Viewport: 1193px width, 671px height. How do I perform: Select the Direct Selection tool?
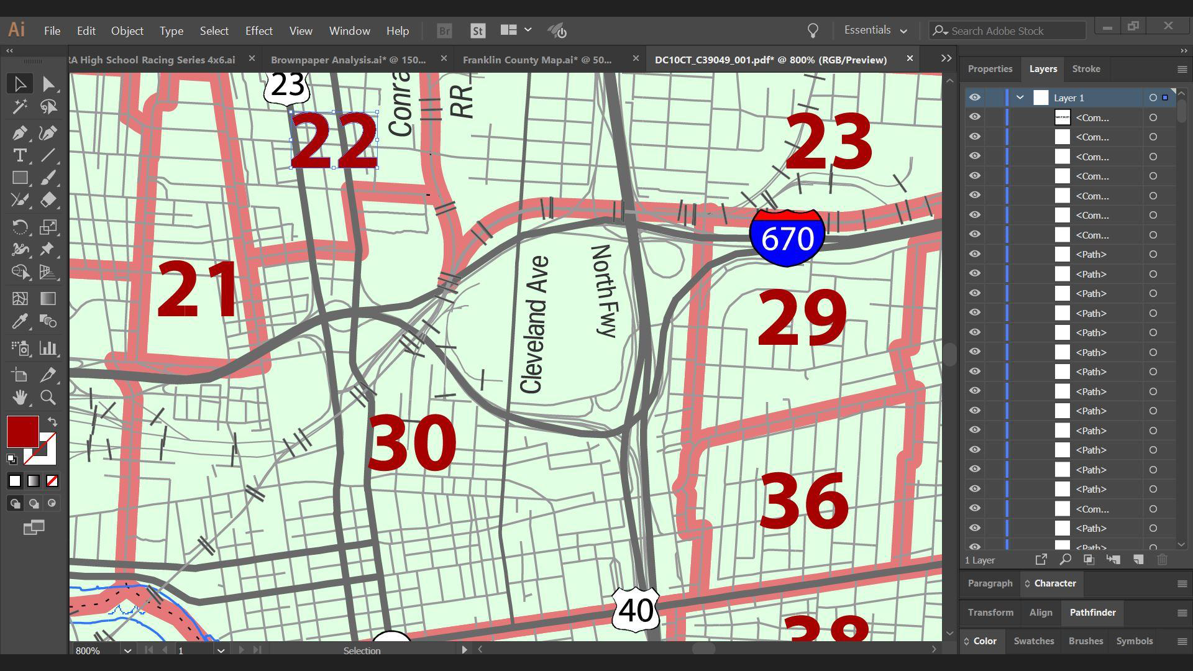point(48,84)
